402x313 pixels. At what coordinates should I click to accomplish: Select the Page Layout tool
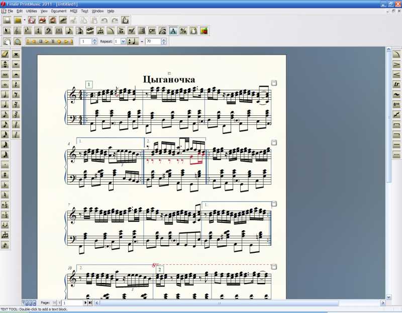(193, 31)
